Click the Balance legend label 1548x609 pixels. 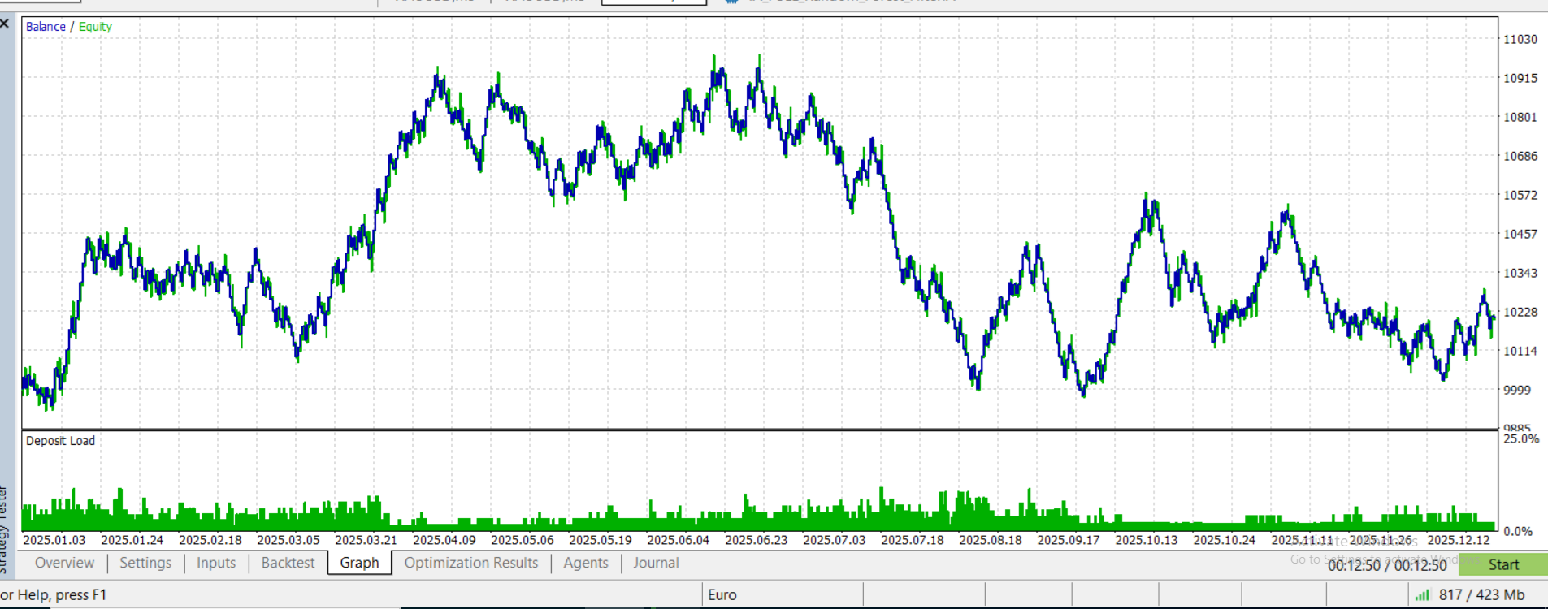pos(46,27)
